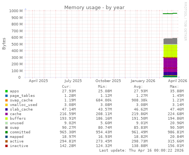Click the 'January 2026' x-axis label
The height and width of the screenshot is (155, 189).
click(143, 81)
